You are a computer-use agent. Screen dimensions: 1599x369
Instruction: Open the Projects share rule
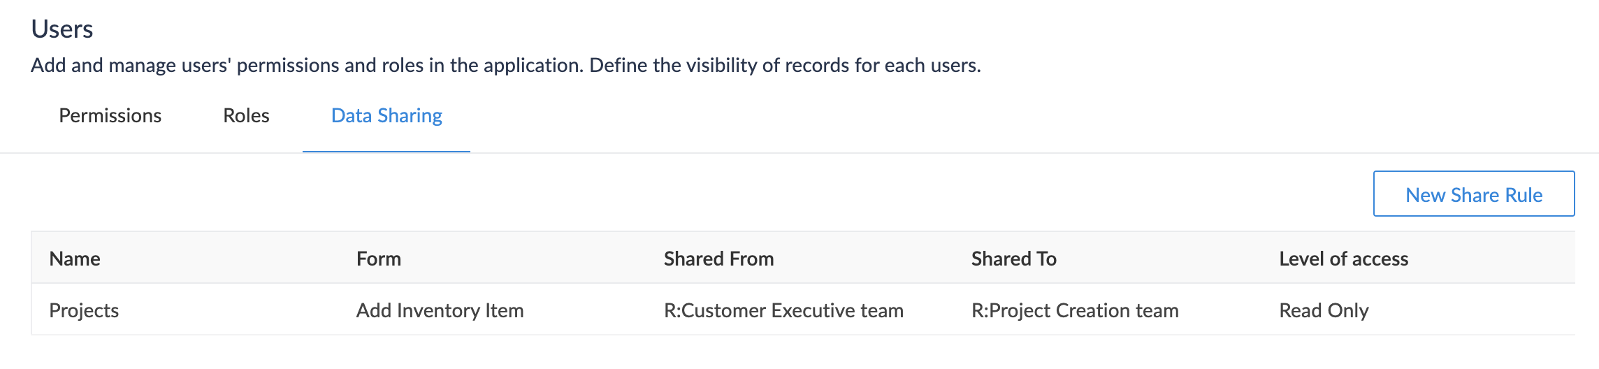tap(84, 310)
